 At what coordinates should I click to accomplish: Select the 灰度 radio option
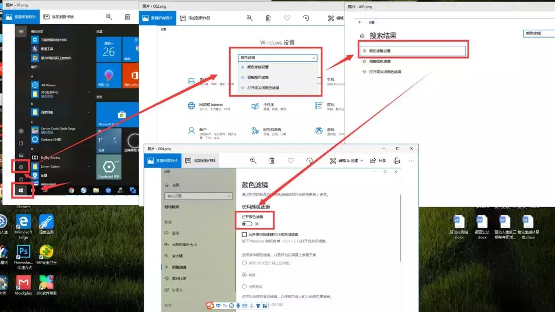click(245, 274)
